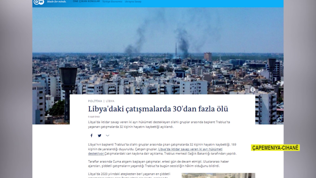
Task: Click the paragraph starting 'Libya'da 2020 yılındaki'
Action: click(129, 175)
